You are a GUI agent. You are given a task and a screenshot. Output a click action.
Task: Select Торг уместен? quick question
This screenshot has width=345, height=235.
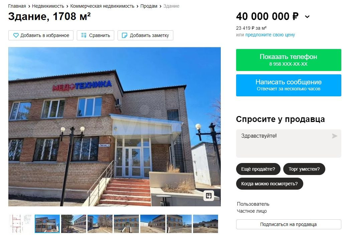pos(304,169)
